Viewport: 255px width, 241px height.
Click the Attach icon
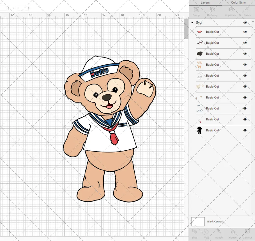click(219, 233)
